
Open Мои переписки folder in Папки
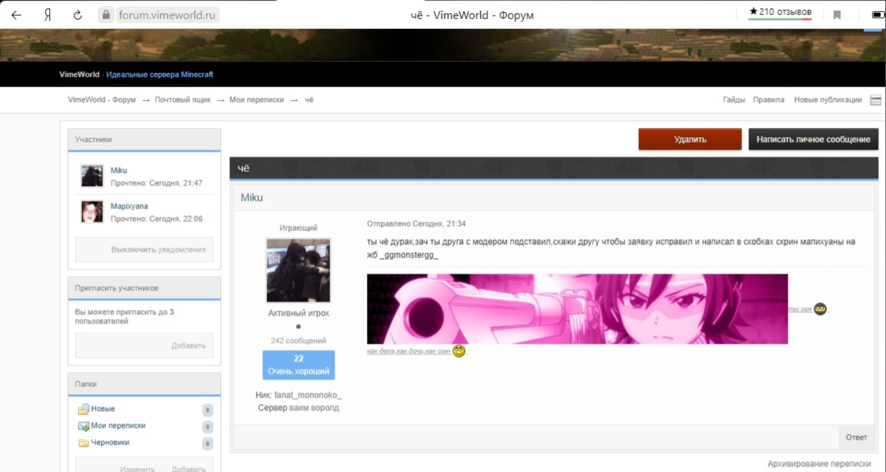tap(118, 426)
